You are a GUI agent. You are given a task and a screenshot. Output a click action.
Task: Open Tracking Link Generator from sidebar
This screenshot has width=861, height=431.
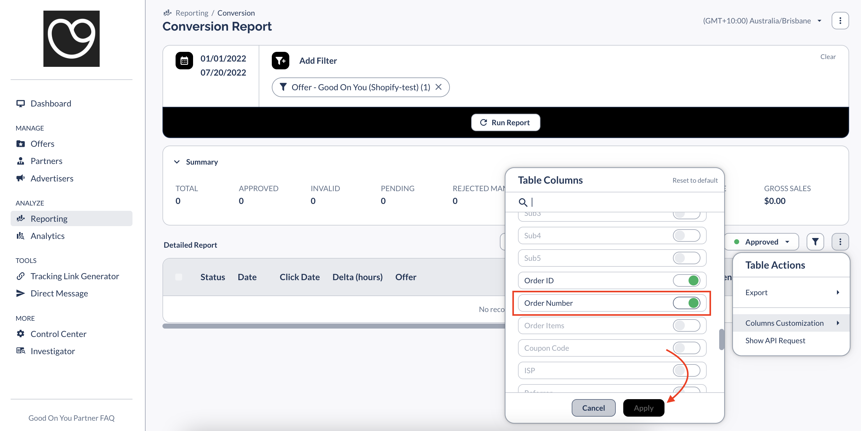pyautogui.click(x=74, y=276)
